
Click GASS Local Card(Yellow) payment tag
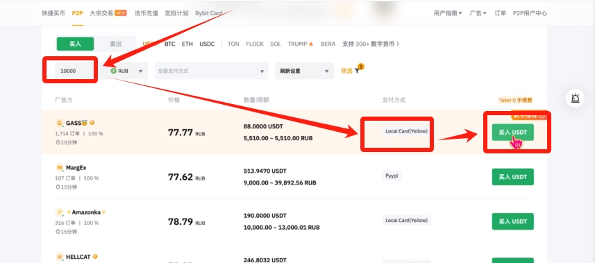(x=406, y=131)
